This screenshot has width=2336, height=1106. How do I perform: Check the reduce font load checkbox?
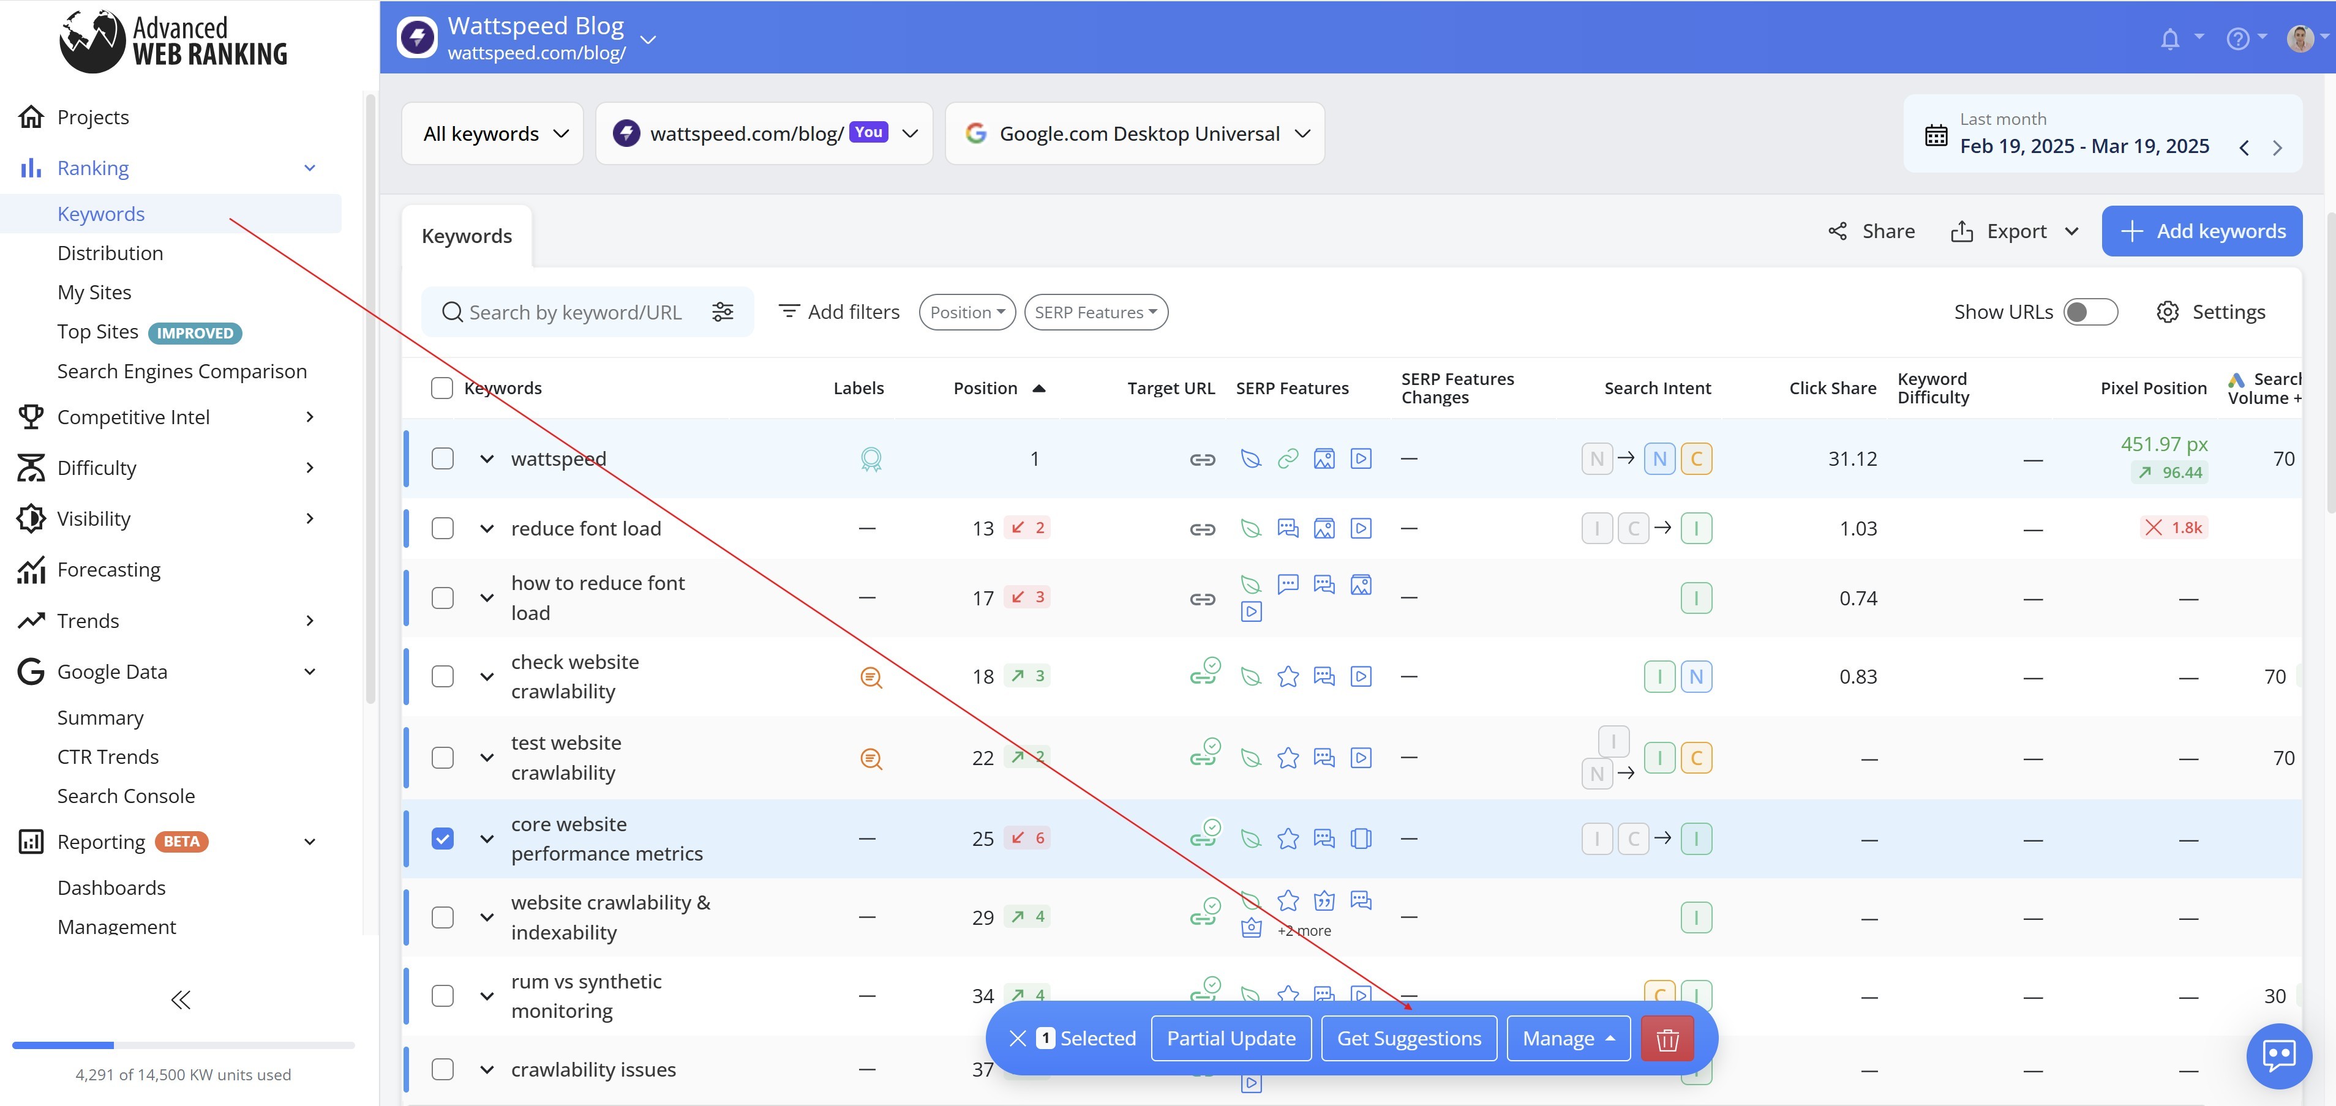(443, 529)
